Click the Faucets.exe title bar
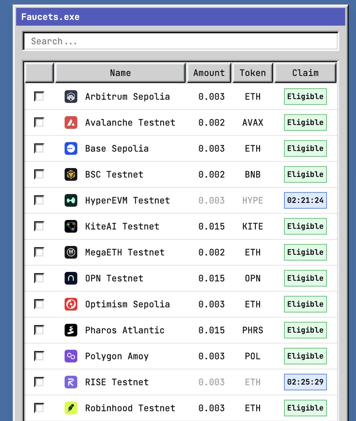This screenshot has height=421, width=356. 181,17
